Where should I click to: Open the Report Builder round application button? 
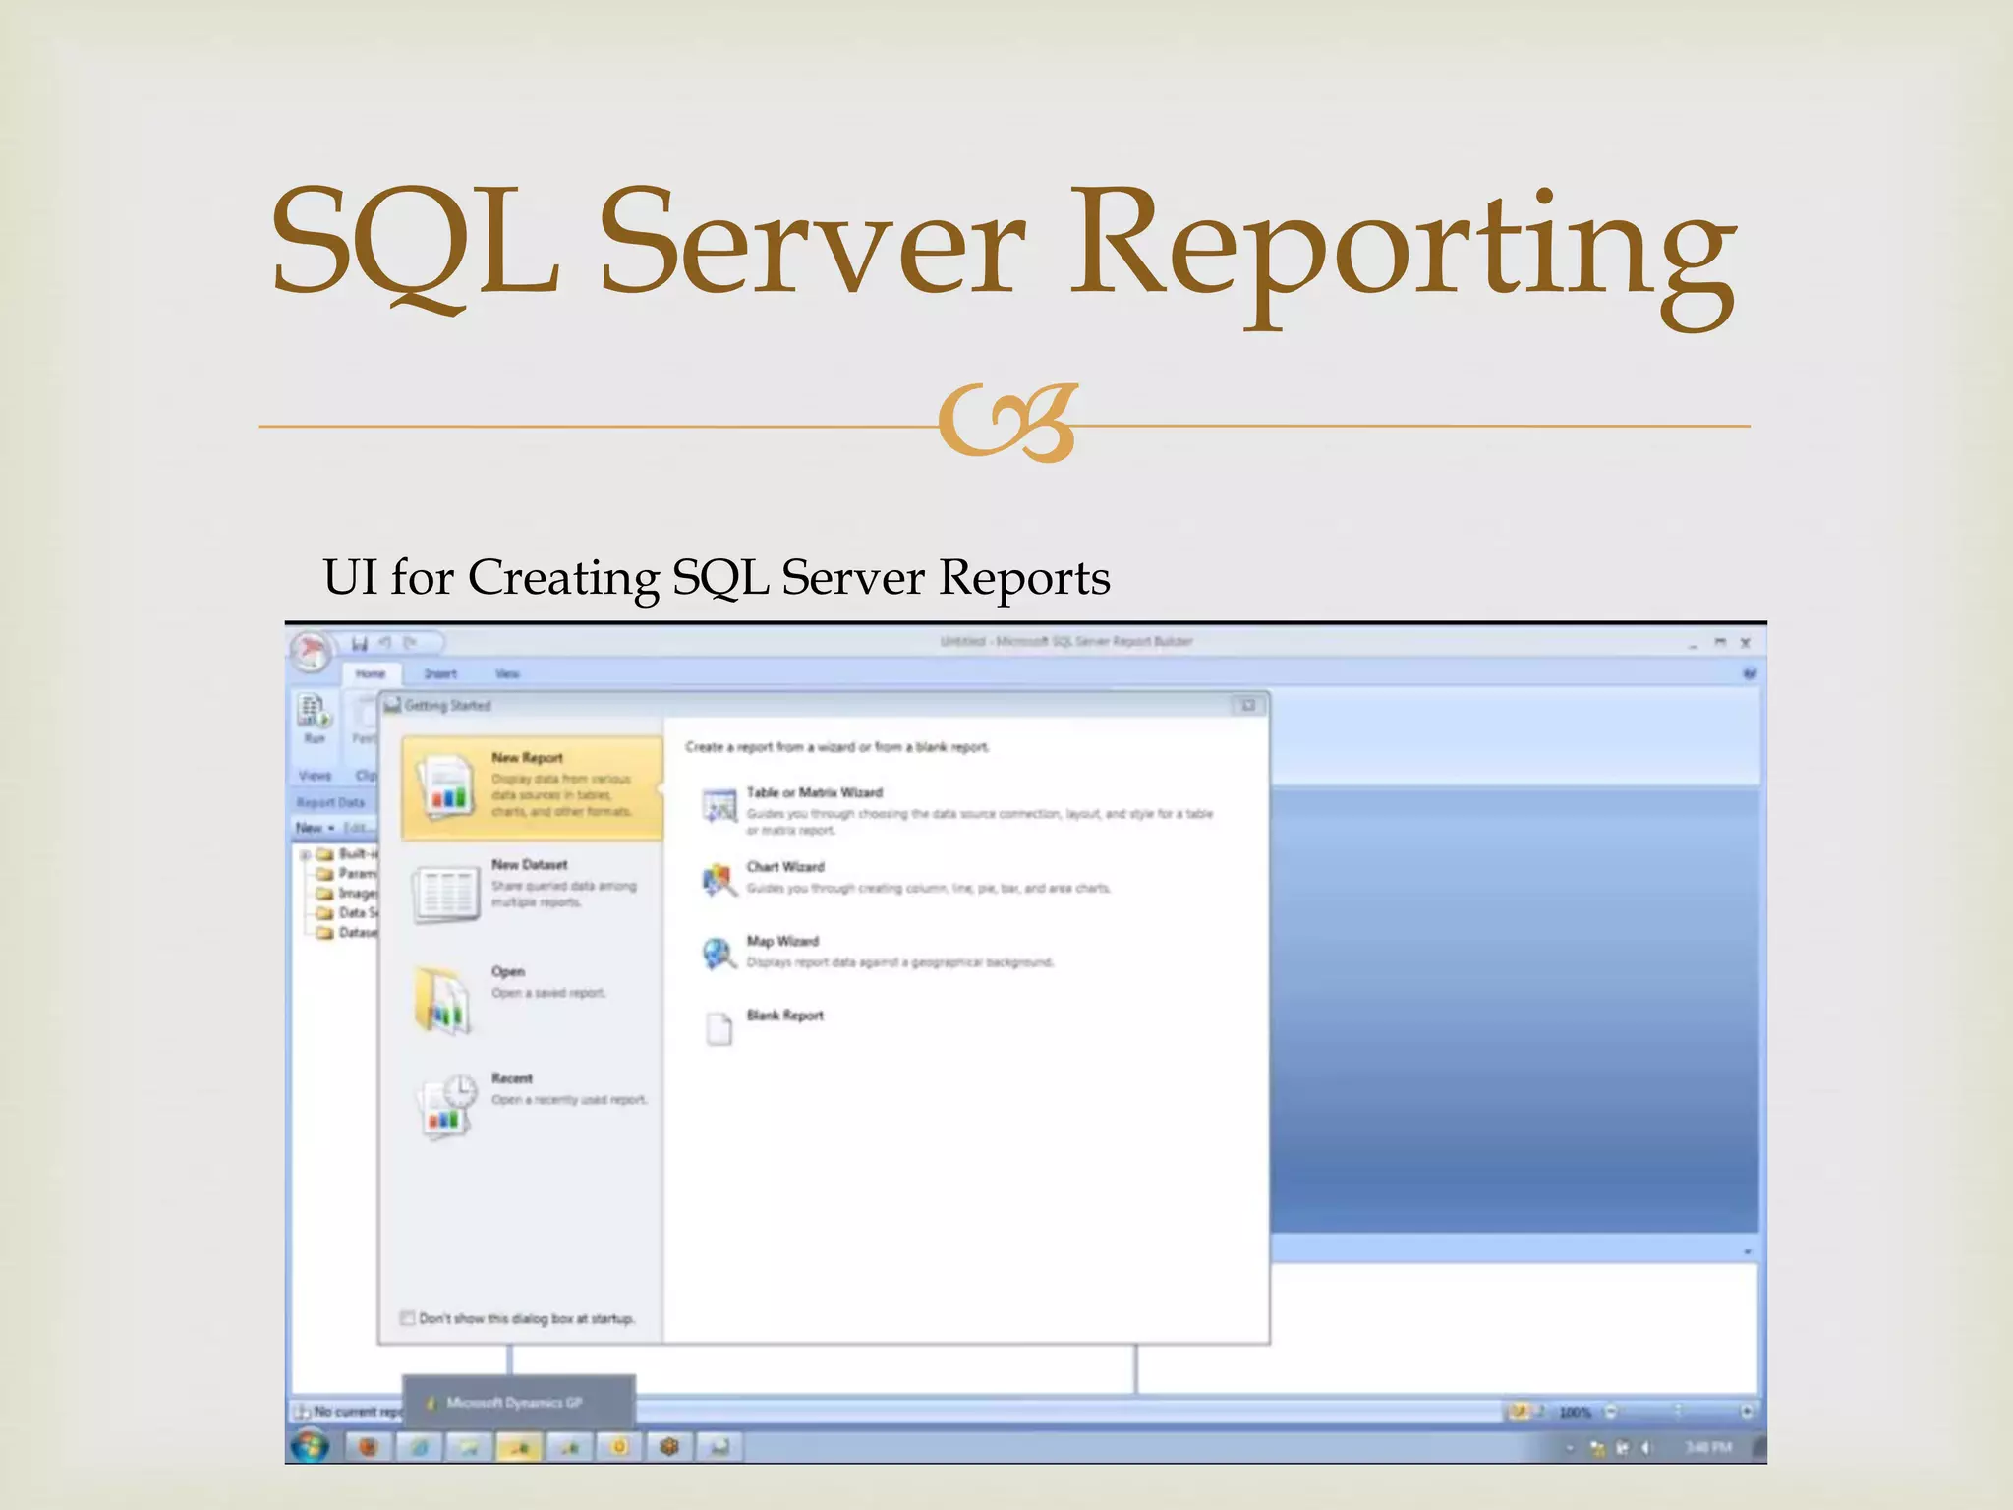pyautogui.click(x=312, y=650)
